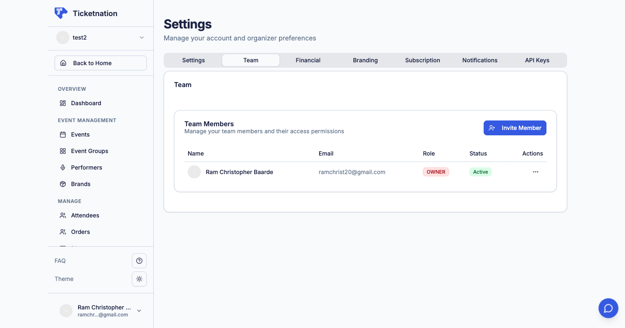Select the Dashboard grid icon
This screenshot has width=625, height=328.
[63, 103]
